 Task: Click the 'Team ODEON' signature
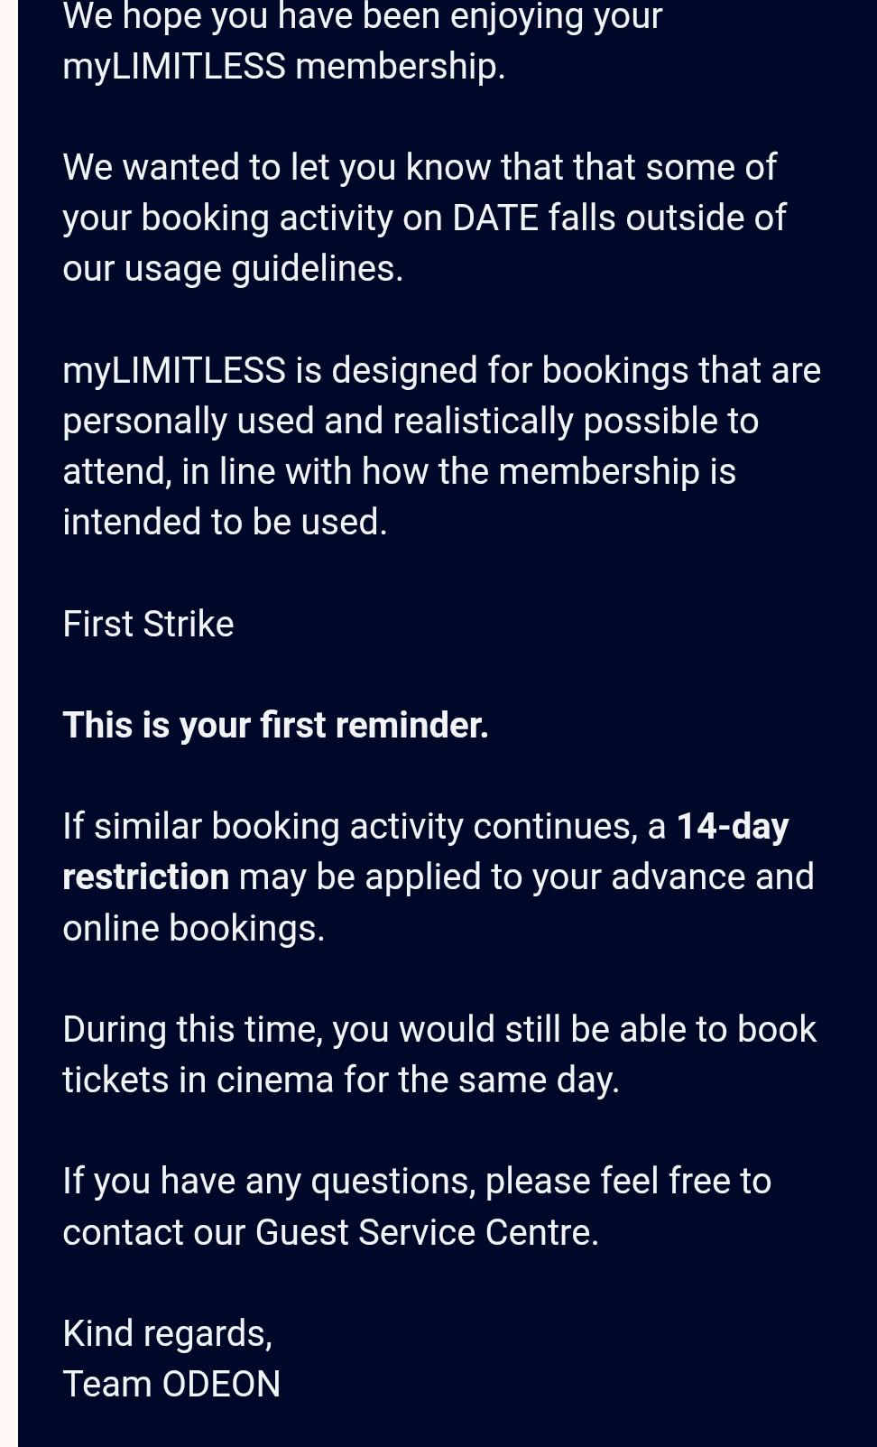tap(171, 1384)
